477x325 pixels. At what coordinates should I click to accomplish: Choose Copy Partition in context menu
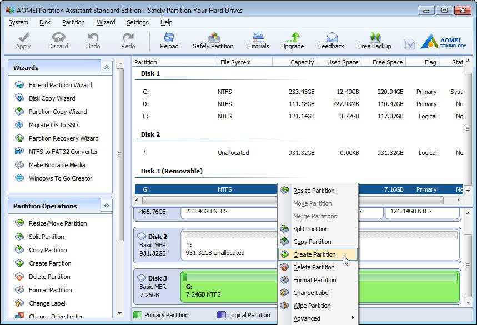tap(318, 242)
